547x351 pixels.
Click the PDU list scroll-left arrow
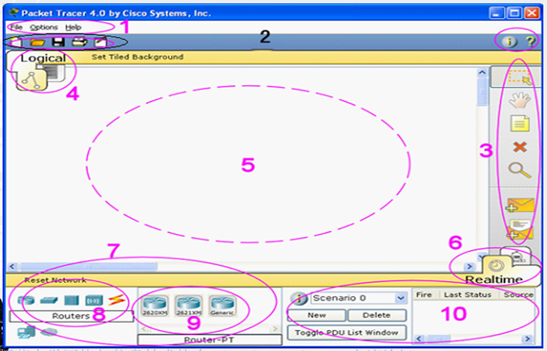click(x=420, y=339)
